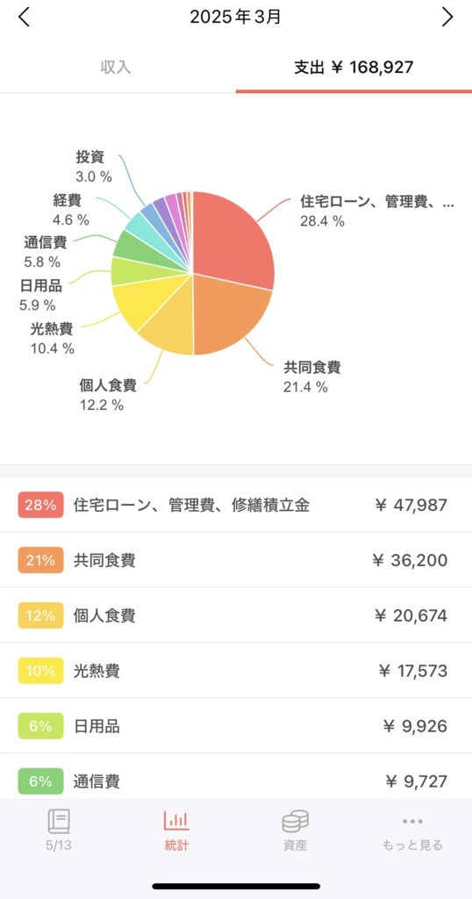Viewport: 472px width, 899px height.
Task: Switch to the 収入 tab
Action: [117, 67]
